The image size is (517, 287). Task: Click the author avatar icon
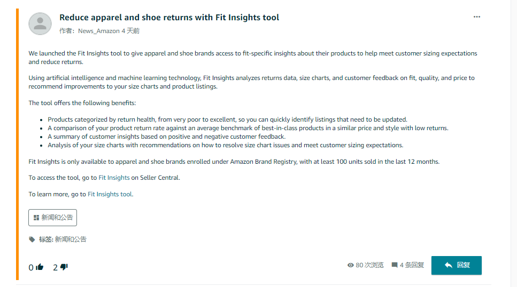[x=40, y=23]
